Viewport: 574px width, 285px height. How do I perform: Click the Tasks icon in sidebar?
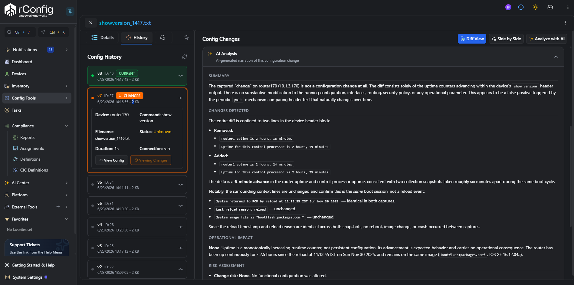[x=7, y=110]
